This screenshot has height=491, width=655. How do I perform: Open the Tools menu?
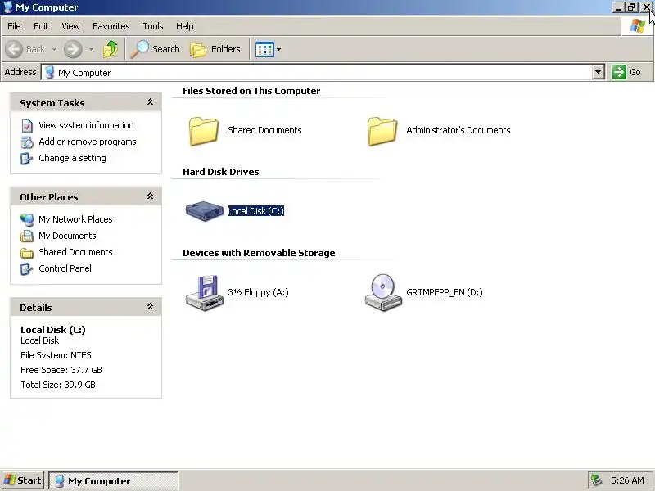pos(153,26)
